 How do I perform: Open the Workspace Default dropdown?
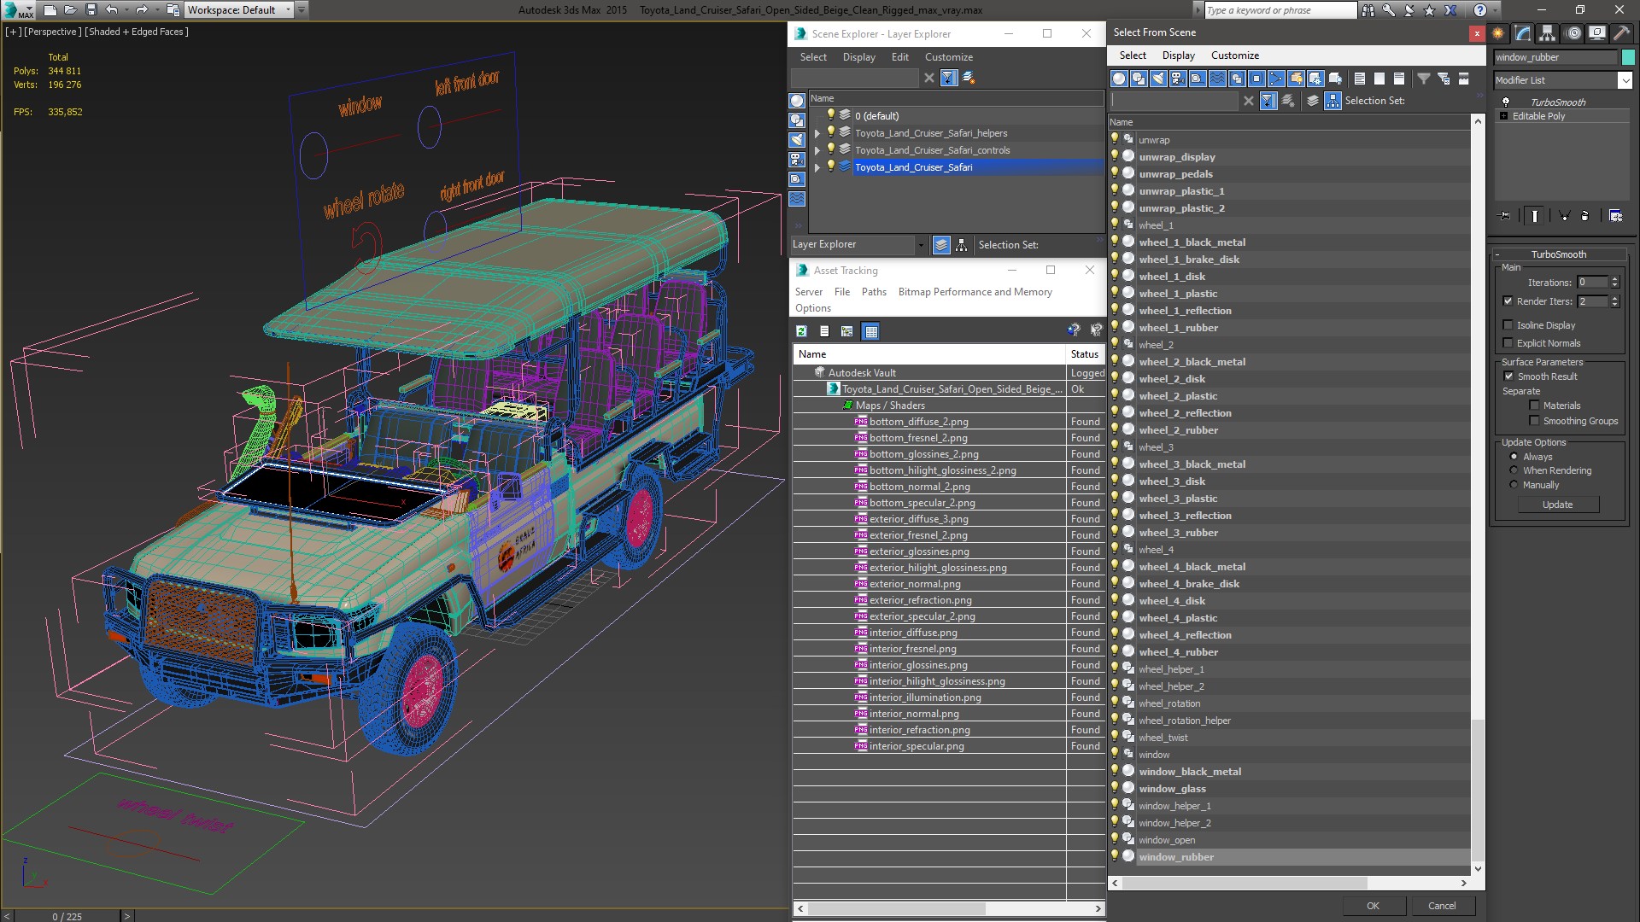288,10
